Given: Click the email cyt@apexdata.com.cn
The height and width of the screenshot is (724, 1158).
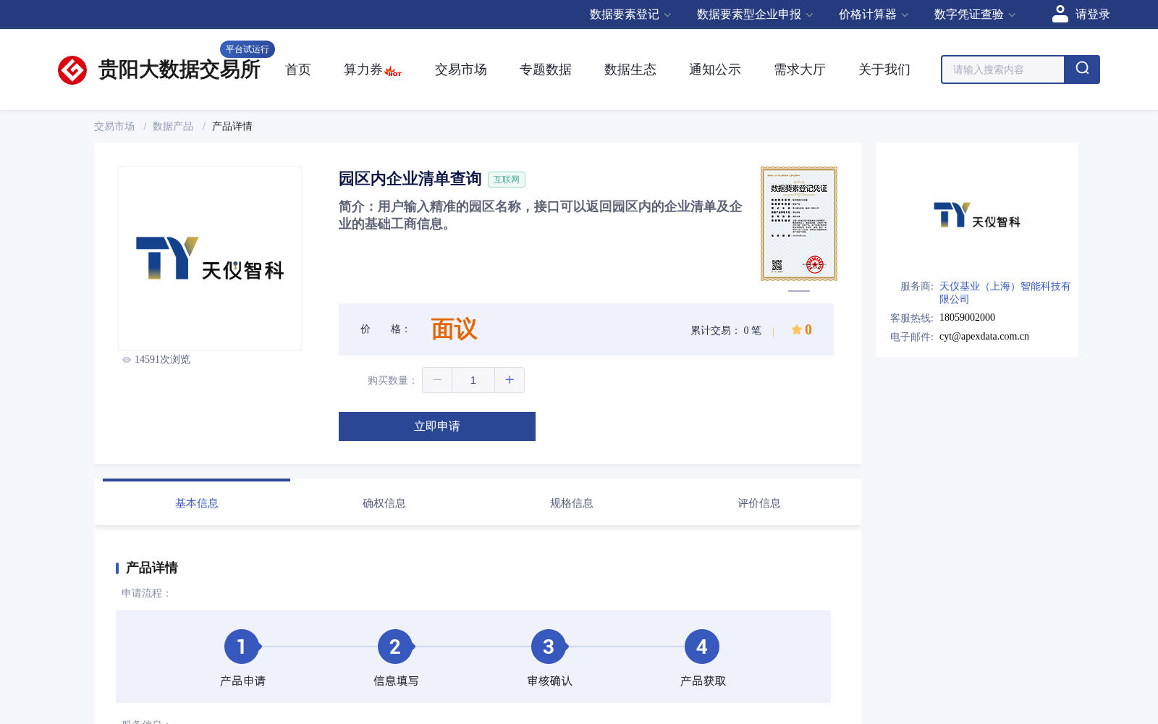Looking at the screenshot, I should click(x=984, y=336).
